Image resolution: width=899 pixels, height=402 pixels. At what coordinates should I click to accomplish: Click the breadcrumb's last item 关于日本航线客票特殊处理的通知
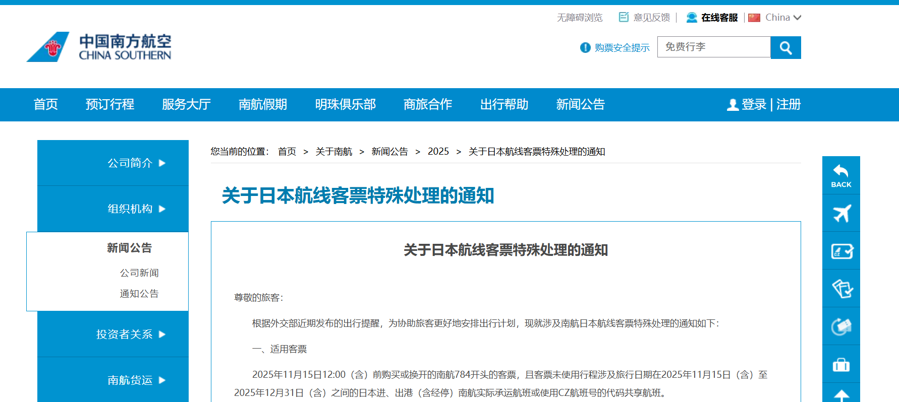pos(537,152)
